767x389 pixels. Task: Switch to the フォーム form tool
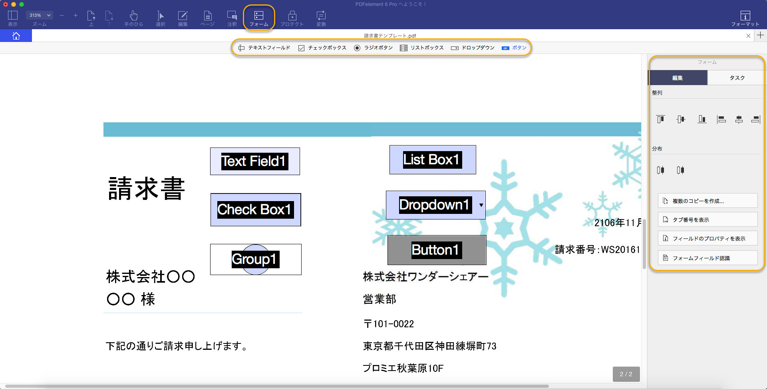[x=259, y=18]
